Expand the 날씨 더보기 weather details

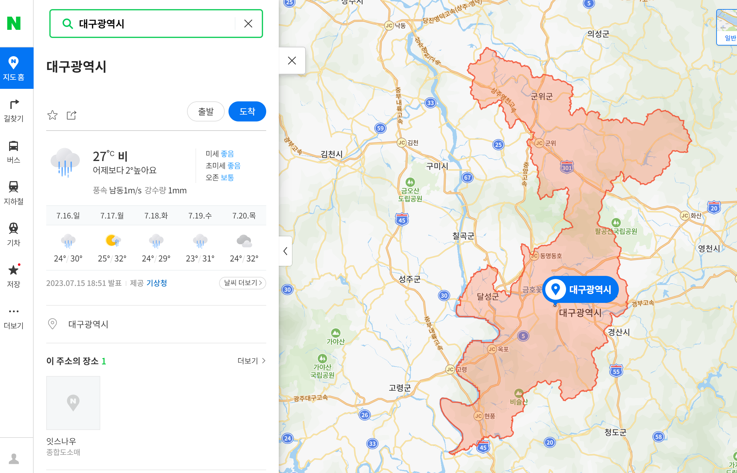(242, 283)
